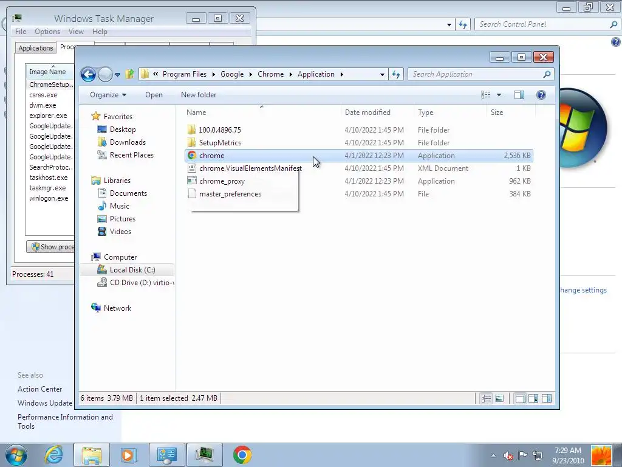Open Google Chrome from taskbar
622x467 pixels.
coord(242,455)
